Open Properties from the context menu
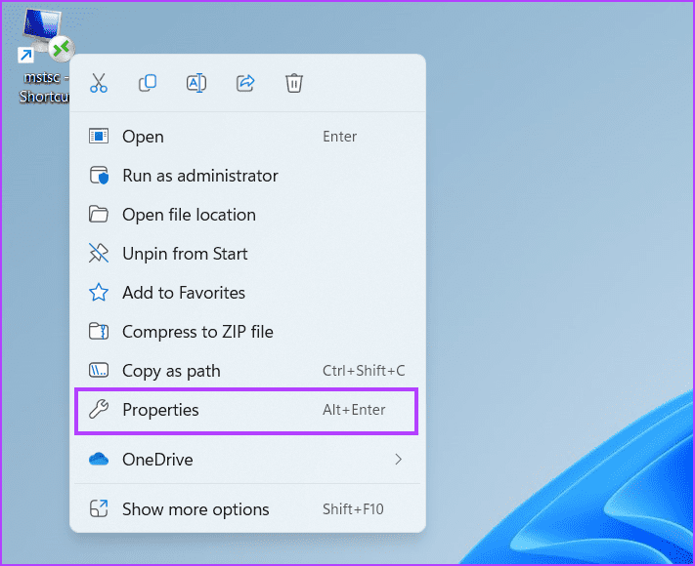The image size is (695, 566). 246,410
